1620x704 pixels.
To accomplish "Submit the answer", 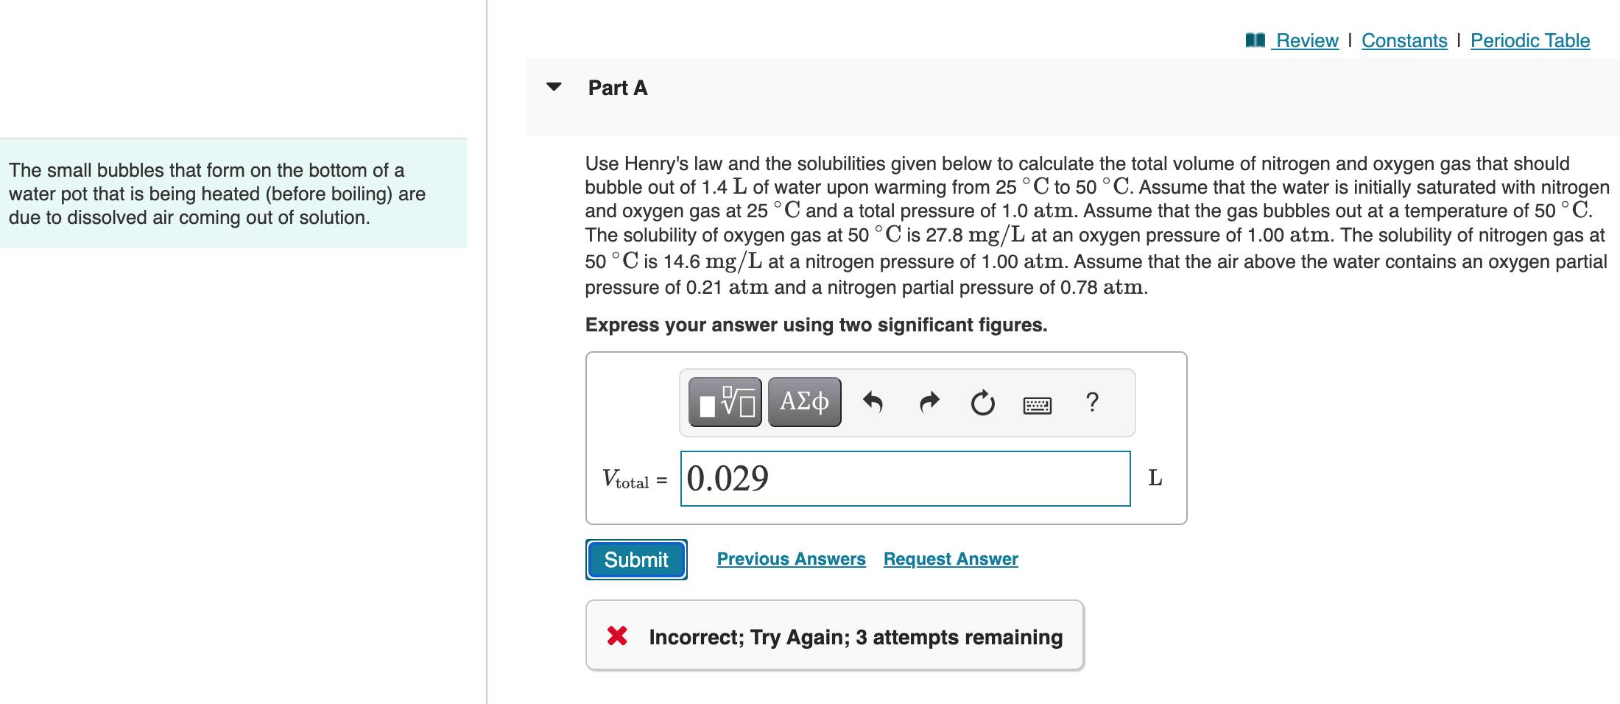I will (635, 559).
